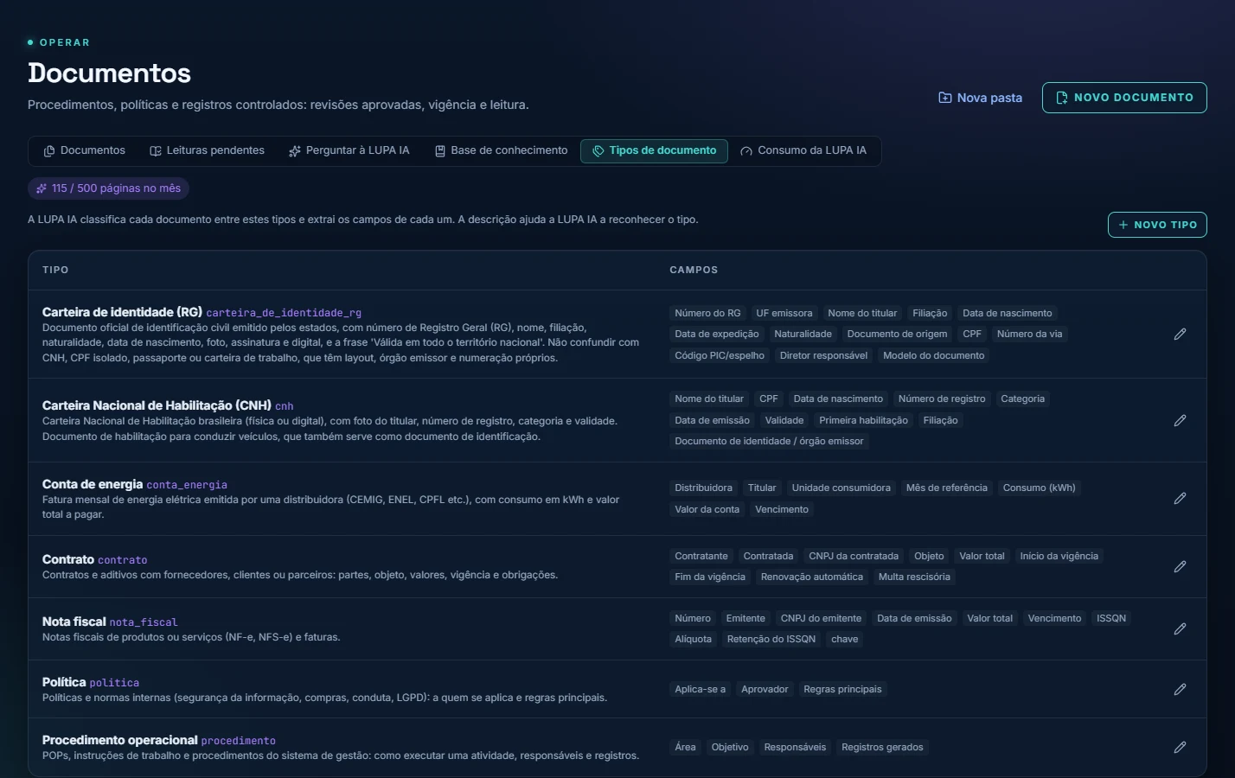Open editor for the Contrato type
Screen dimensions: 1235x778
pos(1180,566)
